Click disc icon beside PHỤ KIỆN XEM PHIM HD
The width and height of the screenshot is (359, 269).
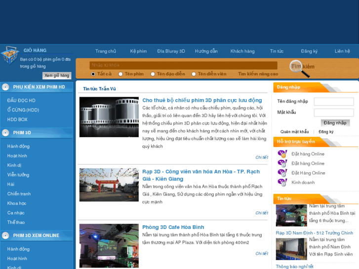tap(5, 87)
